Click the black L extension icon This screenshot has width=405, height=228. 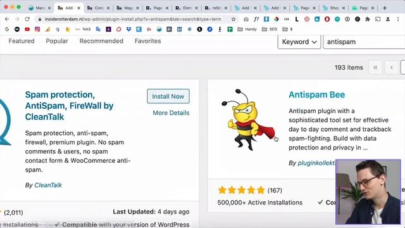point(297,19)
